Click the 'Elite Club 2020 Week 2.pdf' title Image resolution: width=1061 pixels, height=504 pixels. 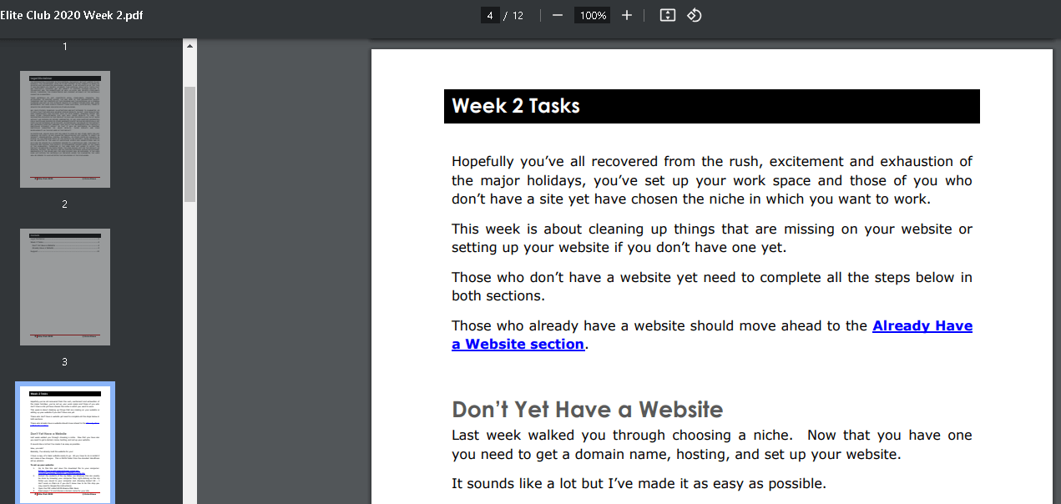pyautogui.click(x=72, y=15)
